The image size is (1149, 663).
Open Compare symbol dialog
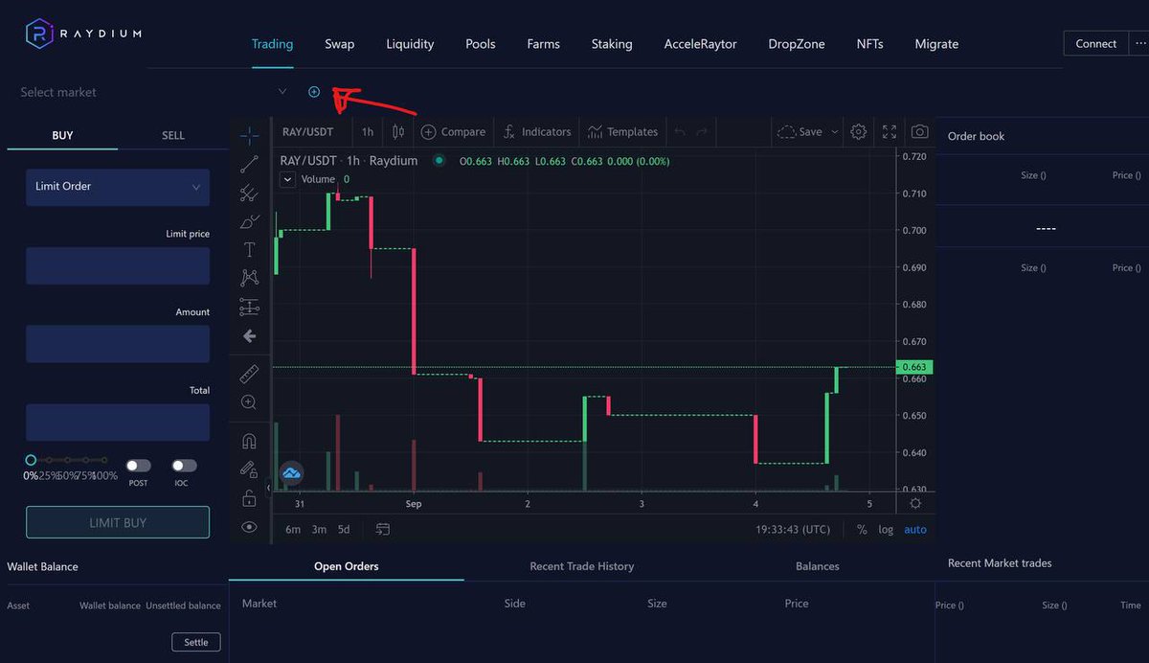(453, 132)
